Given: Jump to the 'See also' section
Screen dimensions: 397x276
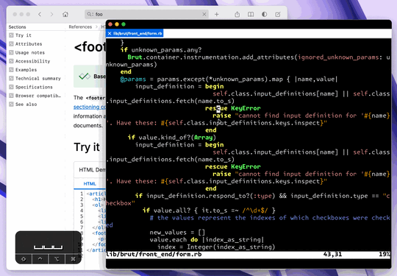Looking at the screenshot, I should tap(26, 105).
